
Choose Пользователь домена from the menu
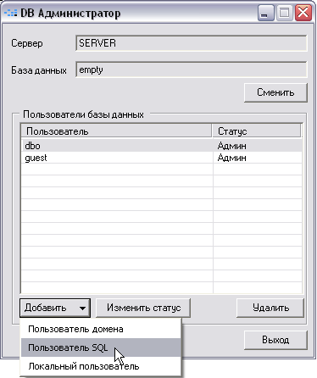pyautogui.click(x=101, y=329)
